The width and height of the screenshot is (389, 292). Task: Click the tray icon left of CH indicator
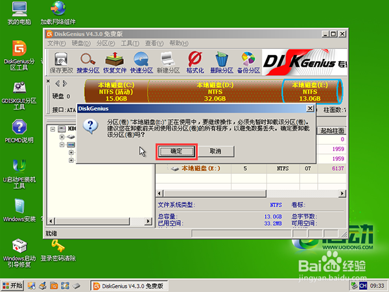pyautogui.click(x=354, y=286)
